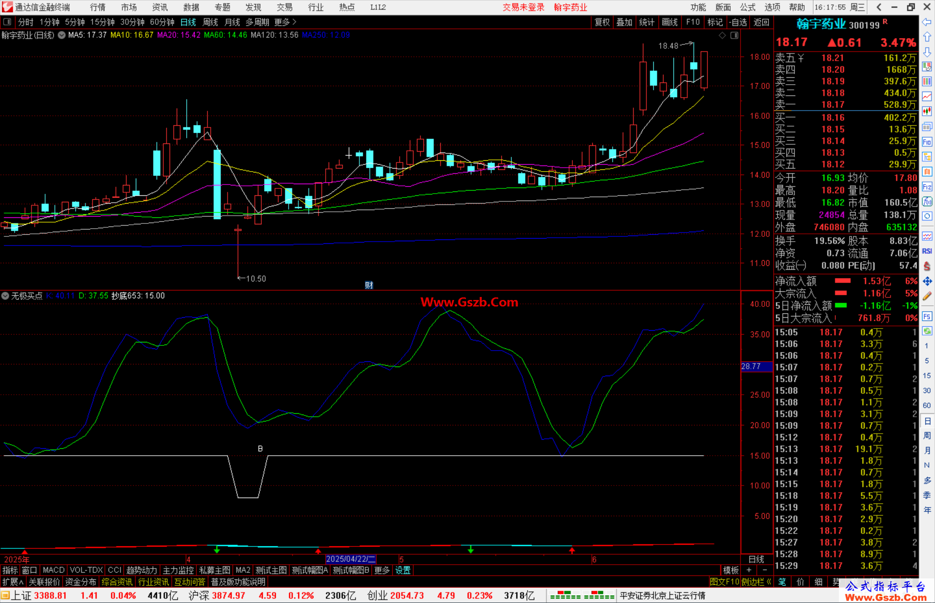Click the green refresh icon in the sidebar
The height and width of the screenshot is (603, 935).
coord(927,331)
